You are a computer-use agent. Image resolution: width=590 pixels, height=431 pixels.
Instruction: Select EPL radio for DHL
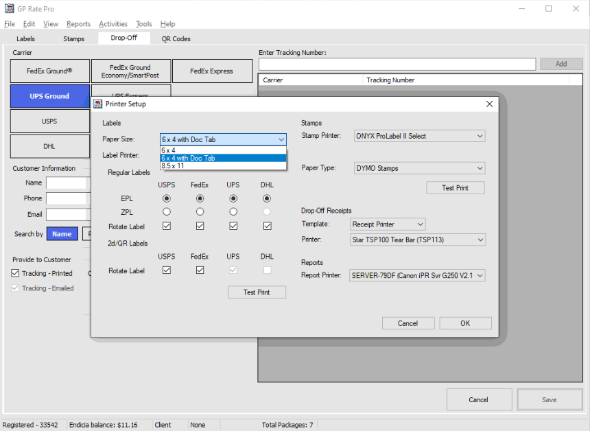click(267, 198)
